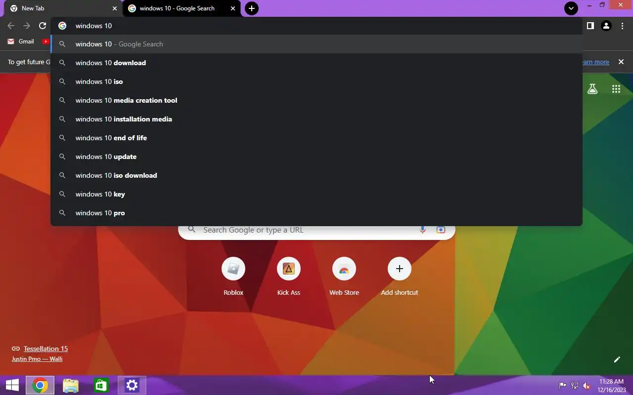Dismiss the notification bar with X
This screenshot has width=633, height=395.
click(621, 62)
